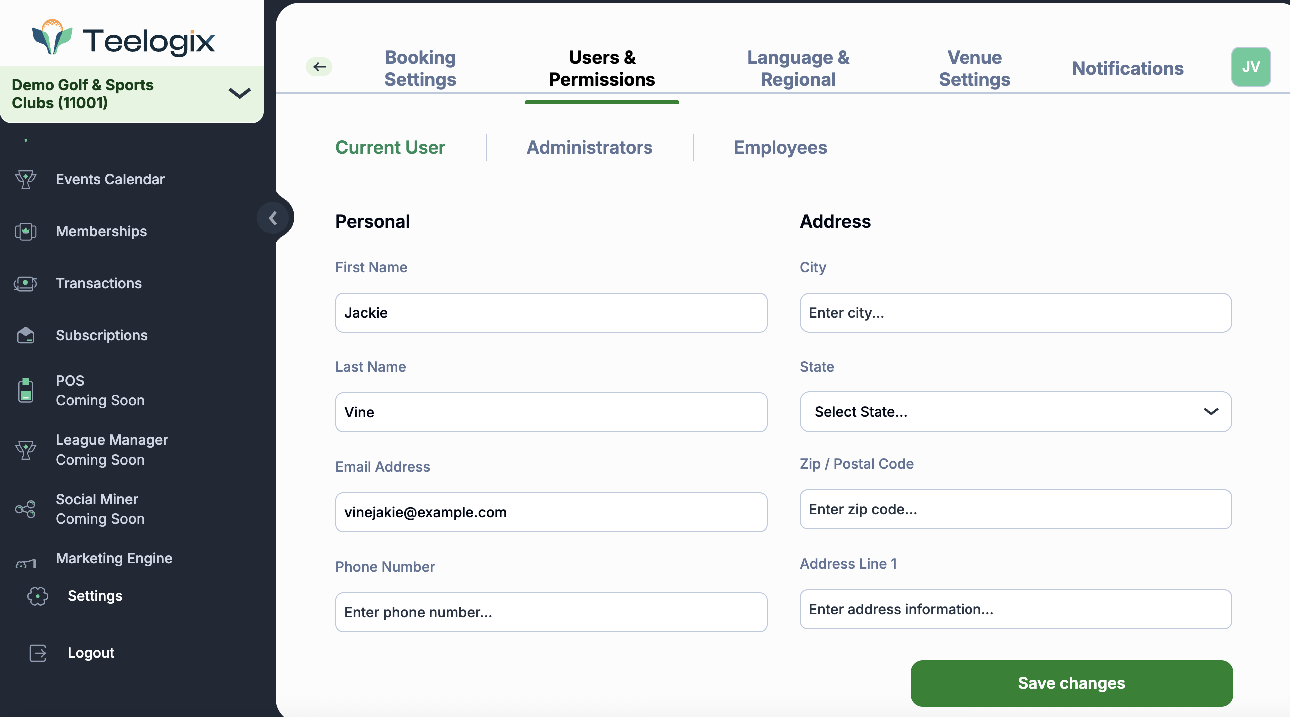Open the Language & Regional tab
The image size is (1290, 717).
(798, 68)
